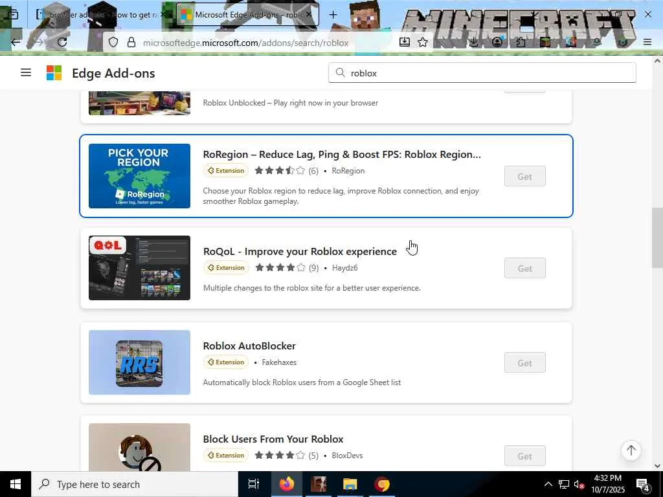Click the Extension badge on Roblox AutoBlocker
The image size is (663, 497).
tap(226, 362)
